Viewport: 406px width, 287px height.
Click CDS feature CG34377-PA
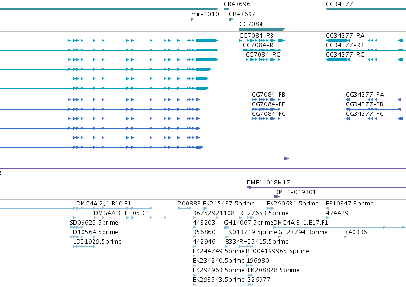[x=365, y=95]
